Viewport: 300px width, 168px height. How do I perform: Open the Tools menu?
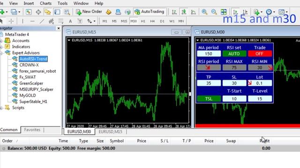click(62, 3)
